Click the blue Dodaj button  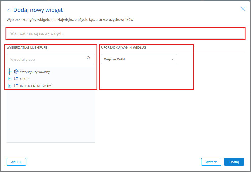coord(234,162)
